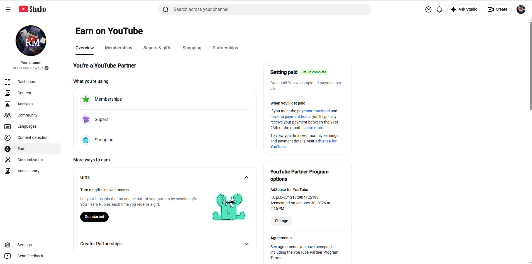
Task: Click the Memberships star icon
Action: [86, 99]
